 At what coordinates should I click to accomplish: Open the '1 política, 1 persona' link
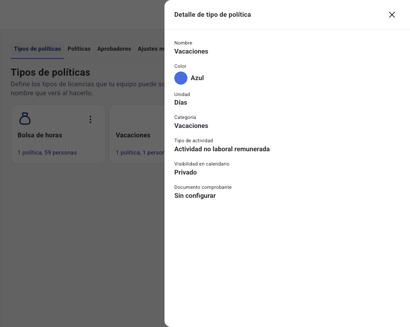(x=140, y=152)
